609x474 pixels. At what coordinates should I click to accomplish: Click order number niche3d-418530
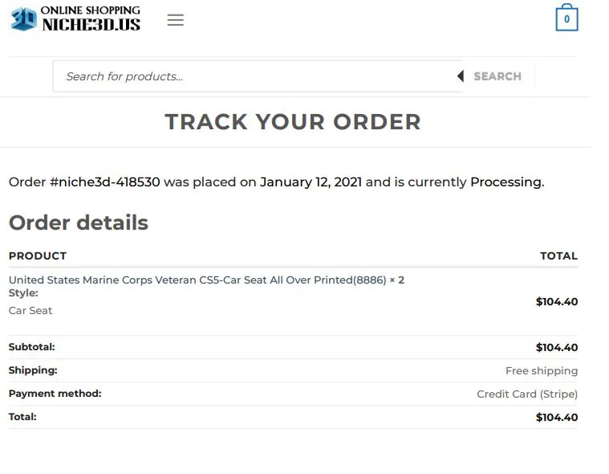[x=105, y=182]
